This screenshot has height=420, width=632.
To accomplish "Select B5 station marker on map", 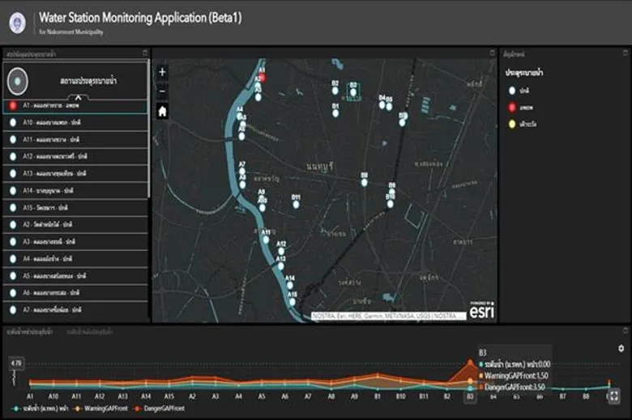I will click(389, 107).
